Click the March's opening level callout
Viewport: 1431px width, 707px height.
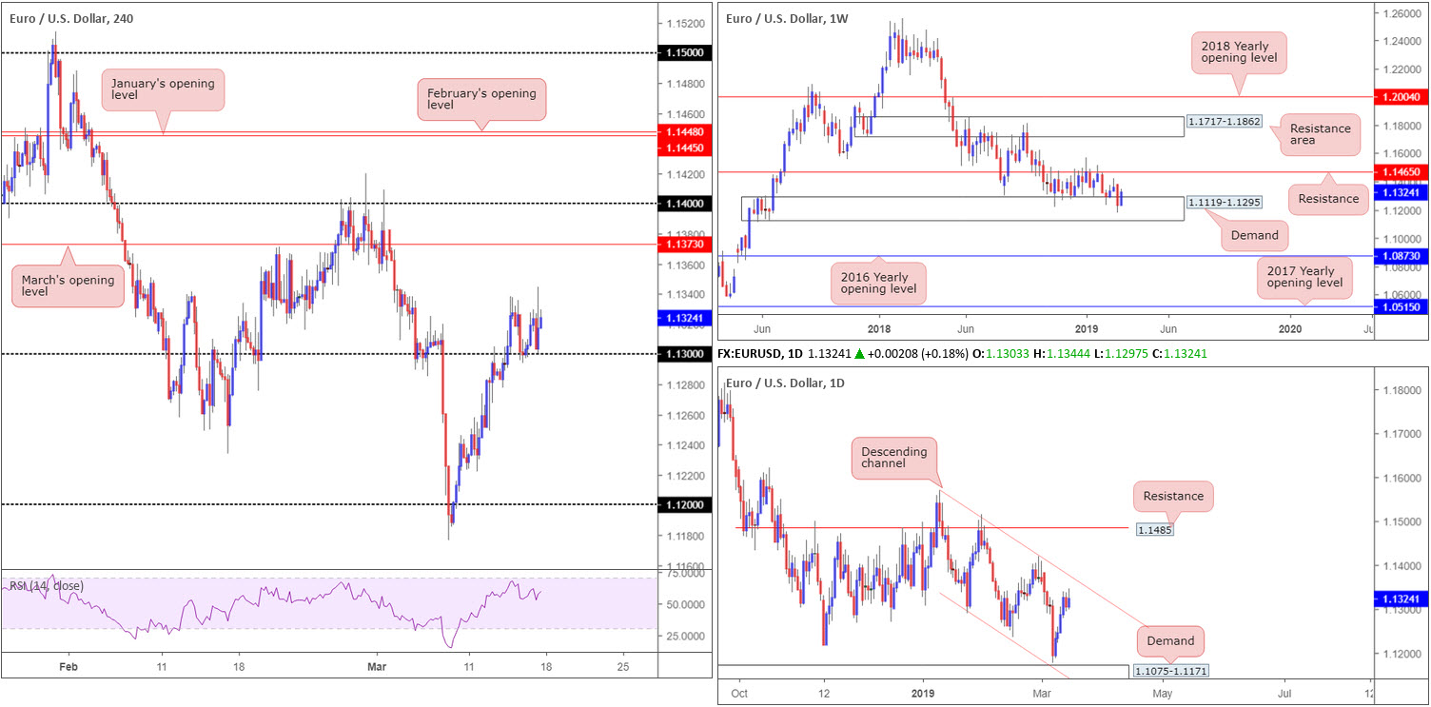click(x=68, y=286)
